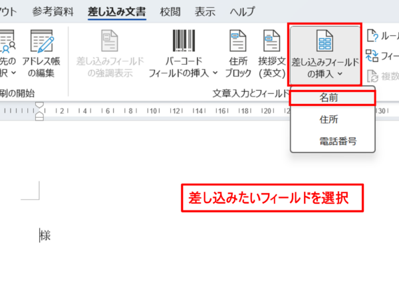Select 名前 from the field dropdown

click(332, 97)
